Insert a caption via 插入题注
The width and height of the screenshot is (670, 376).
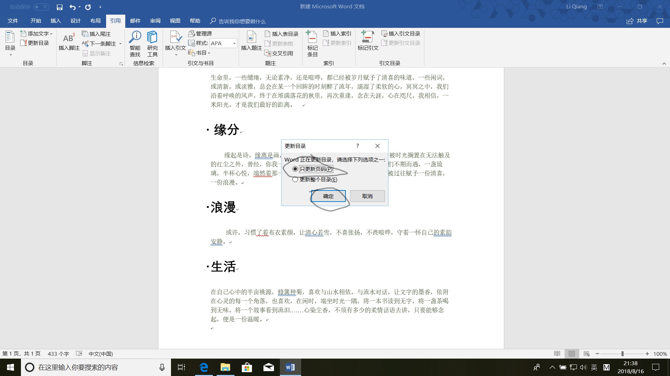[251, 41]
